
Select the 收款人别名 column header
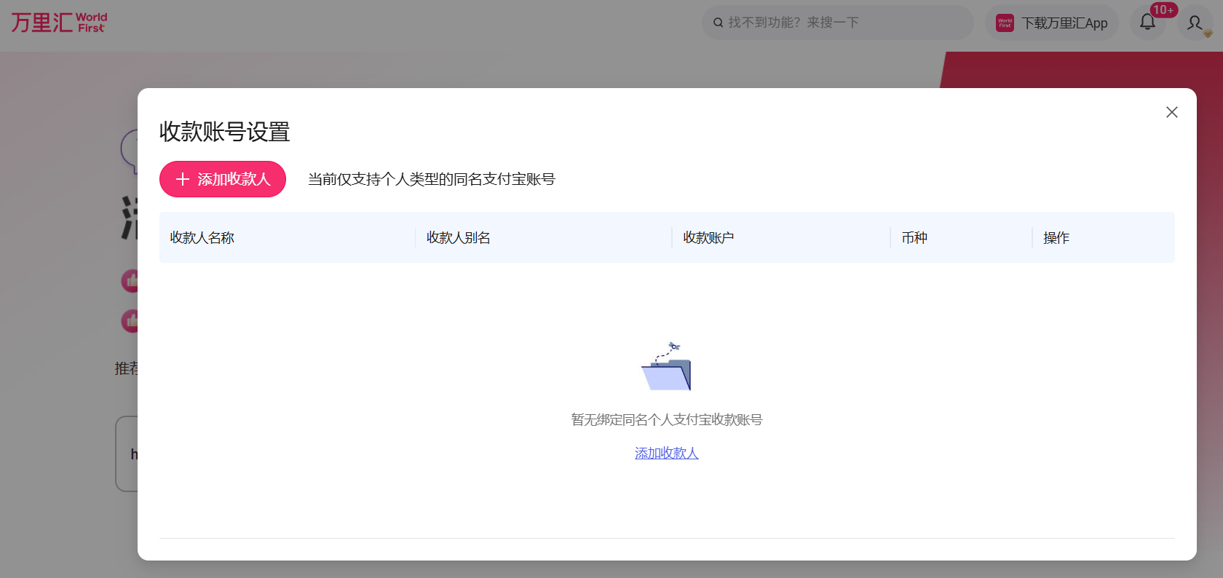coord(459,237)
